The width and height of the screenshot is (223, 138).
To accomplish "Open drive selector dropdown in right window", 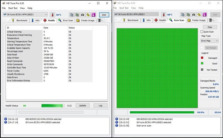I will coord(136,14).
